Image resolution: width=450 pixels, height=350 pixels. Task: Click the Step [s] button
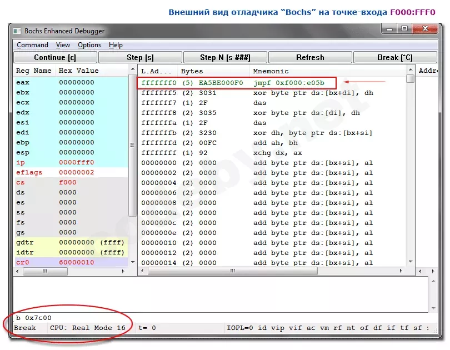click(x=140, y=57)
